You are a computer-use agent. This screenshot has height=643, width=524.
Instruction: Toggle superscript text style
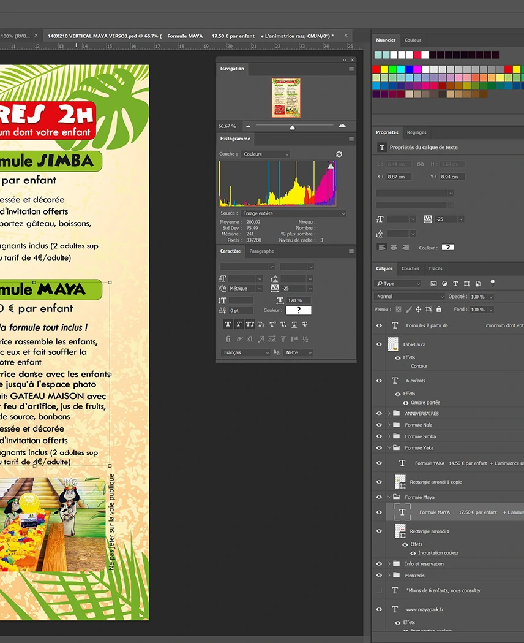272,324
